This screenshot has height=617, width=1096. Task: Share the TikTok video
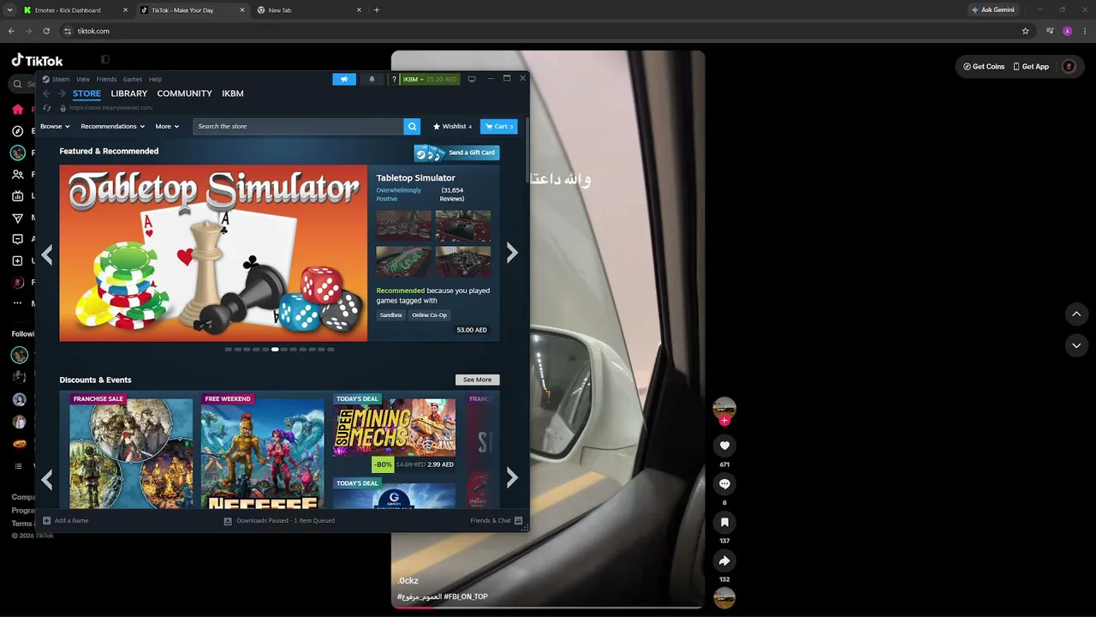[724, 560]
